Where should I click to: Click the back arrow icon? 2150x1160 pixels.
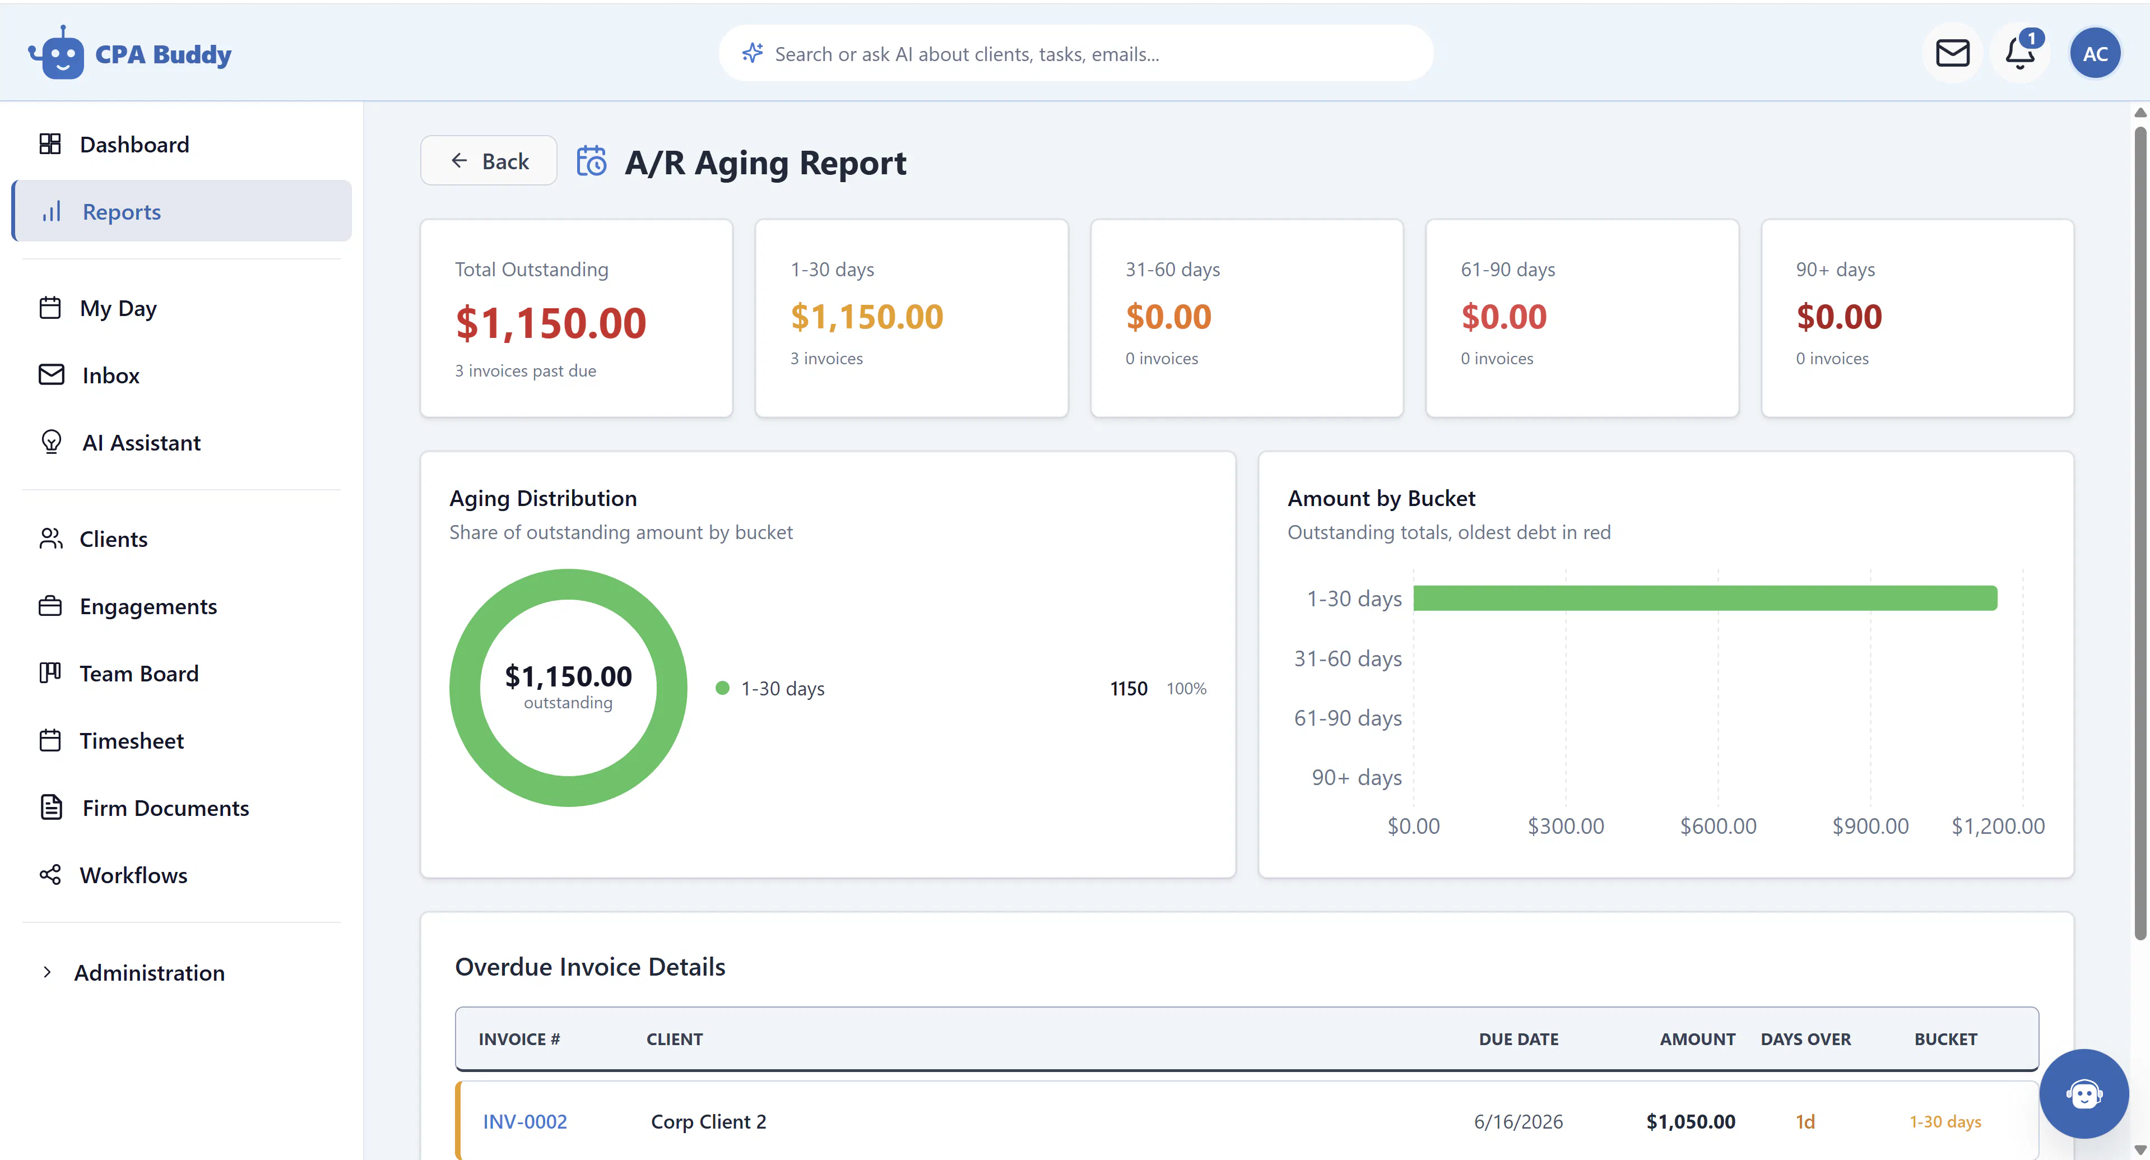[458, 160]
